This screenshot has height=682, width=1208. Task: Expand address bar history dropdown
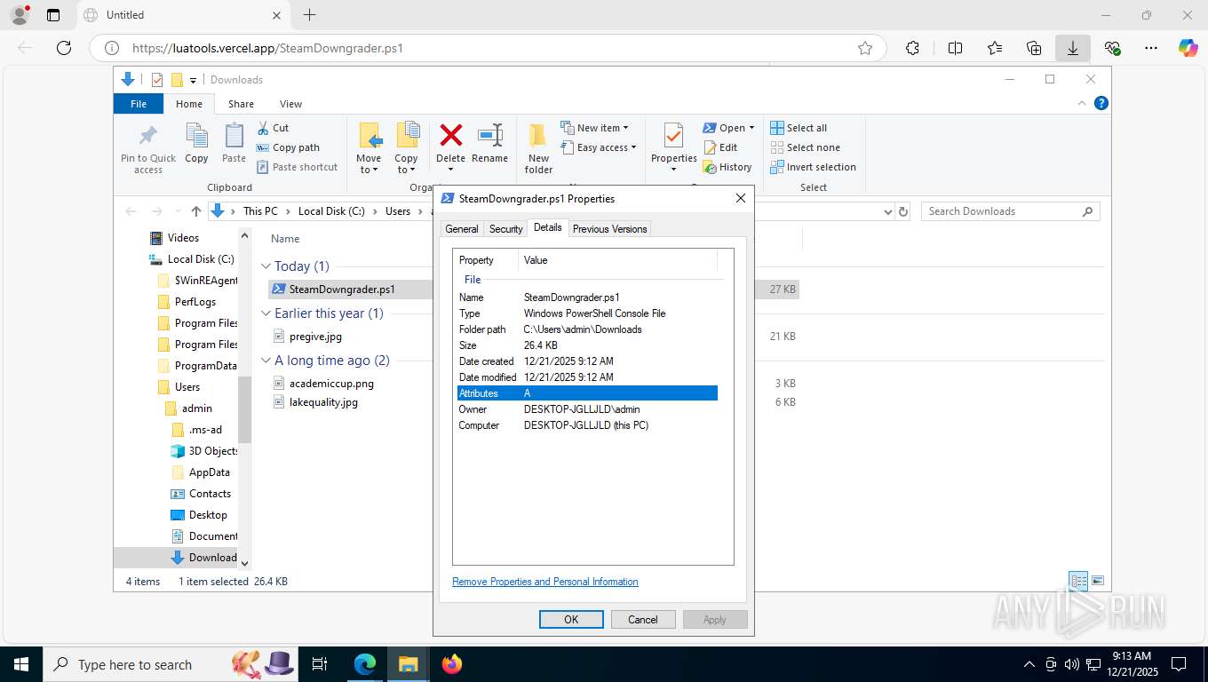click(x=887, y=211)
